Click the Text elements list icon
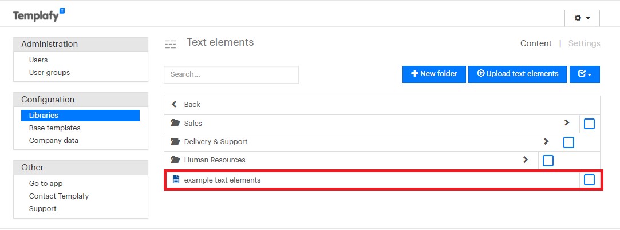 (171, 44)
